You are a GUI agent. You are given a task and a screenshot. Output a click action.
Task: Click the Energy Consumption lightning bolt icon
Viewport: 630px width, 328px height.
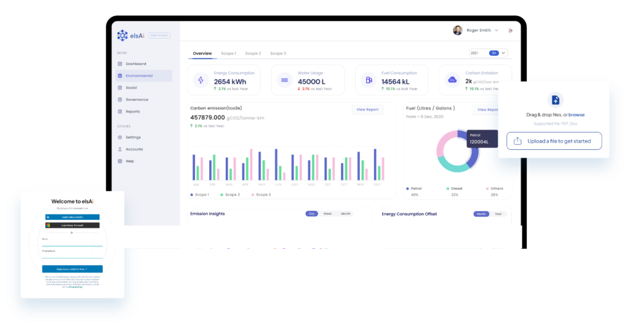point(200,80)
